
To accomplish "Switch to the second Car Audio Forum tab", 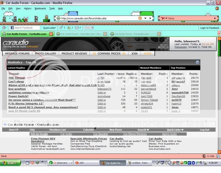I will tap(81, 34).
